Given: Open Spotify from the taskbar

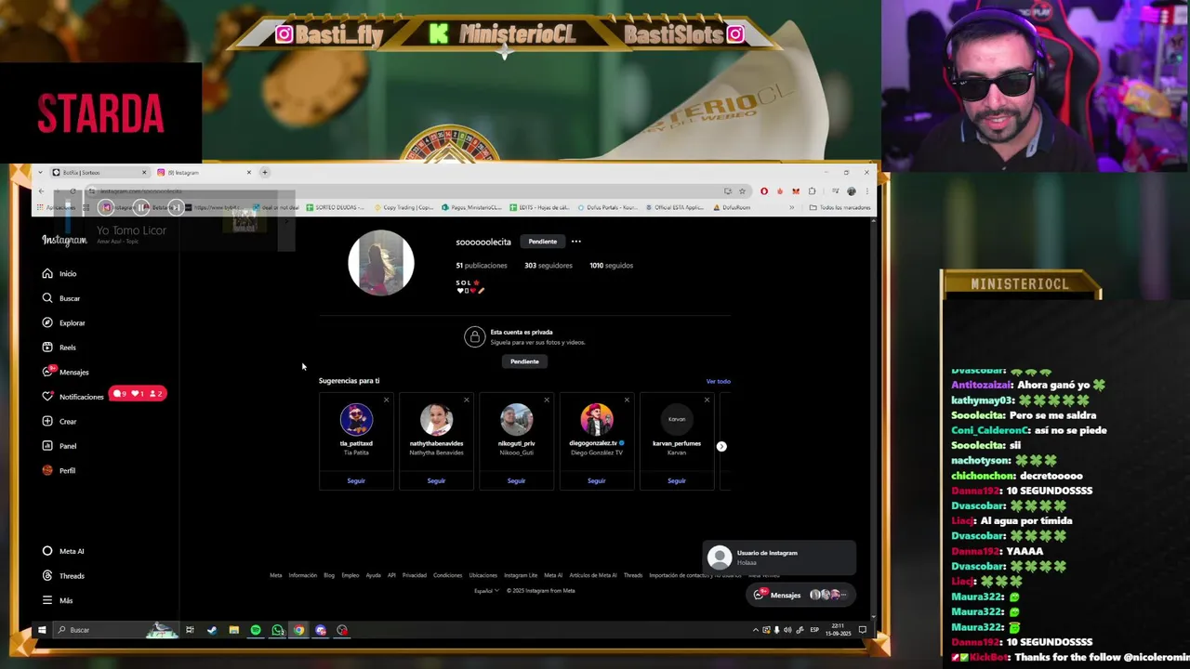Looking at the screenshot, I should tap(256, 630).
